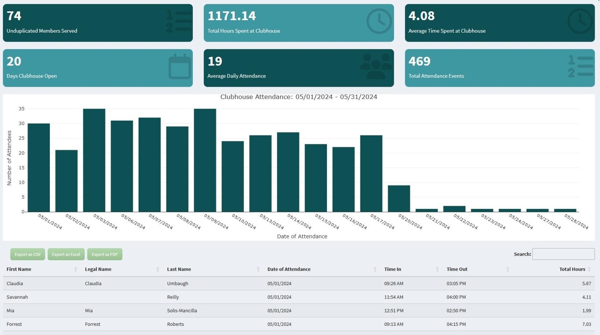The width and height of the screenshot is (600, 335).
Task: Select the 05/17/2024 bar in chart
Action: (371, 174)
